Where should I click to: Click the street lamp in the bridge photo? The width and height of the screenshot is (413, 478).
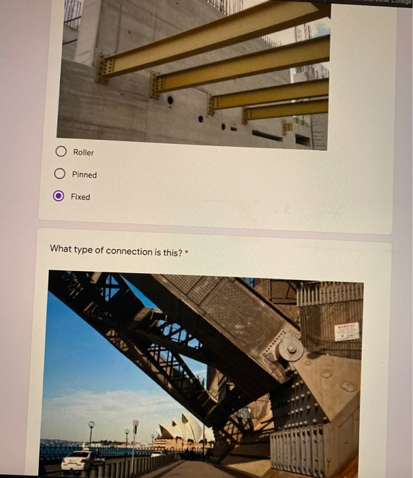coord(91,434)
